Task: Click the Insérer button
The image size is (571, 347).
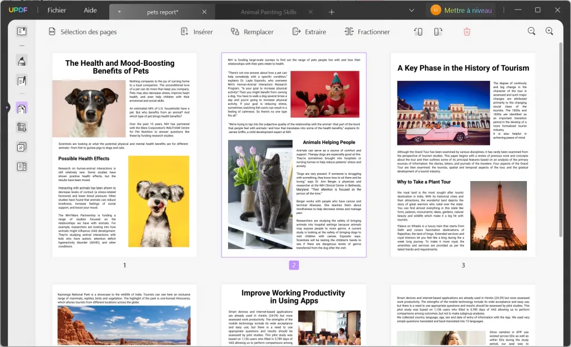Action: [197, 32]
